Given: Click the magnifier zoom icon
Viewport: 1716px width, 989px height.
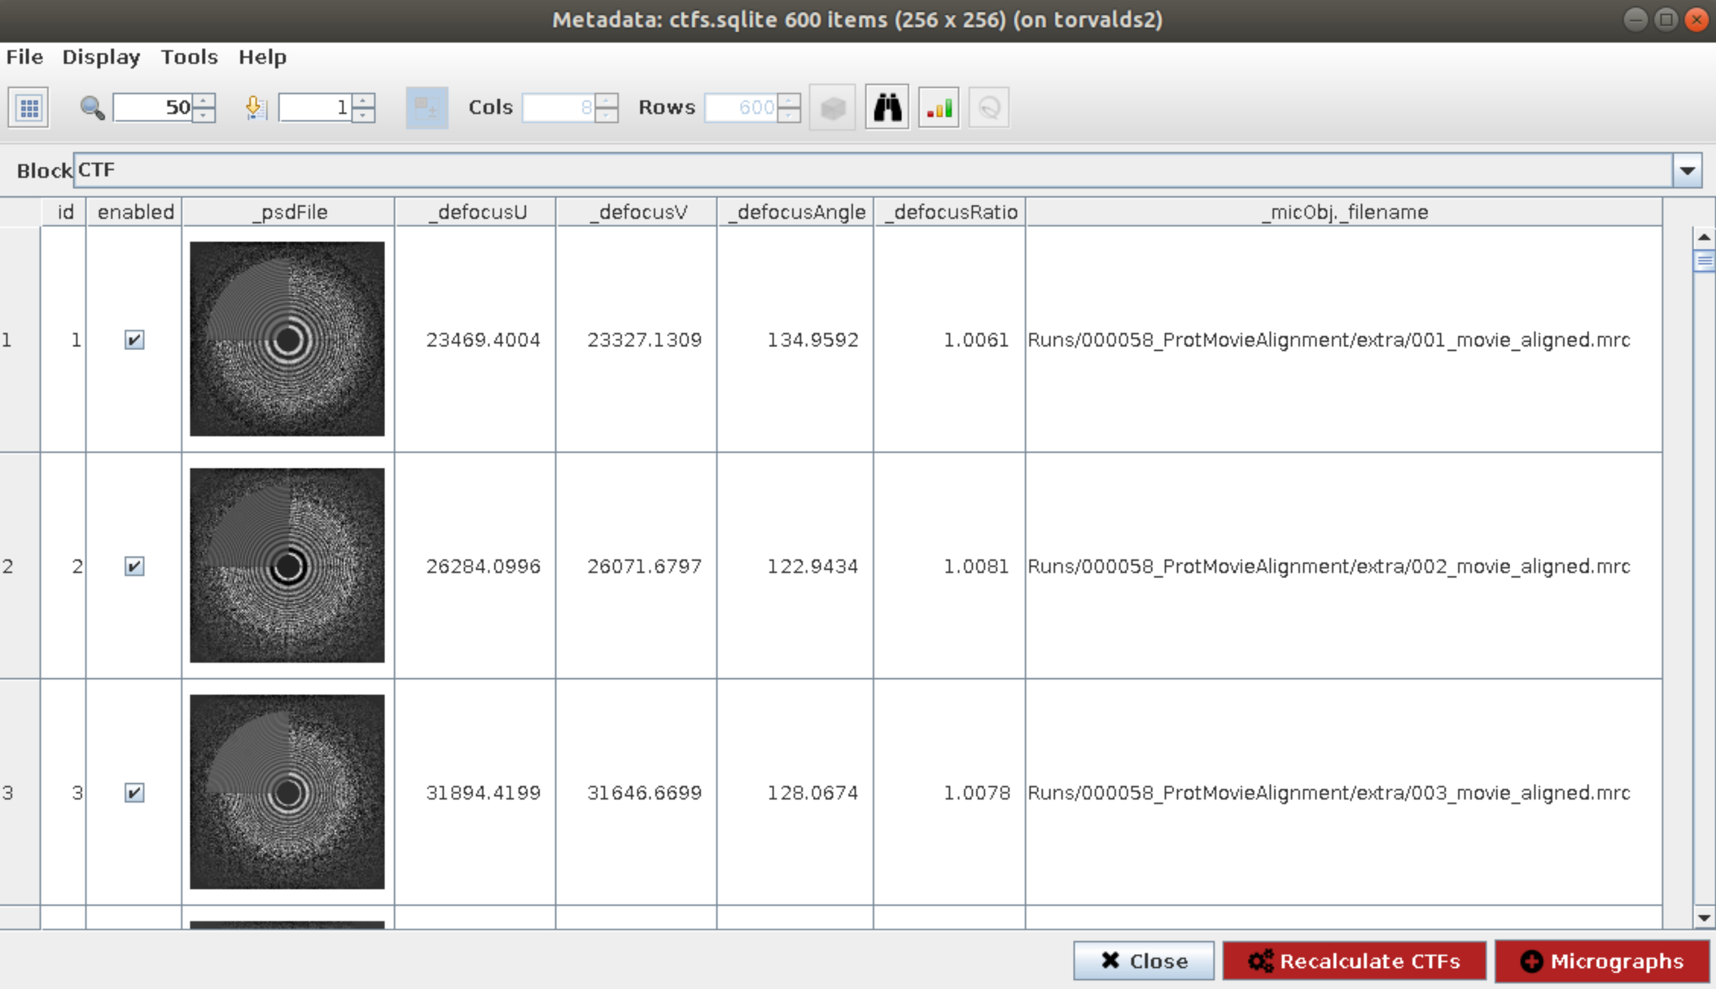Looking at the screenshot, I should (92, 107).
